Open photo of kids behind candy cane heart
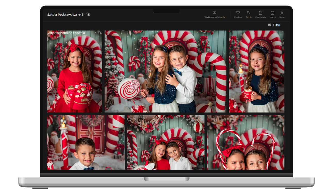This screenshot has width=333, height=194. point(246,142)
